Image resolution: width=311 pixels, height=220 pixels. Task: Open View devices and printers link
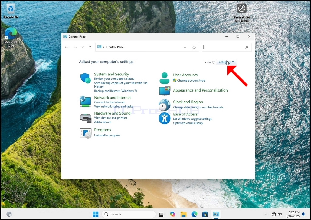coord(110,118)
